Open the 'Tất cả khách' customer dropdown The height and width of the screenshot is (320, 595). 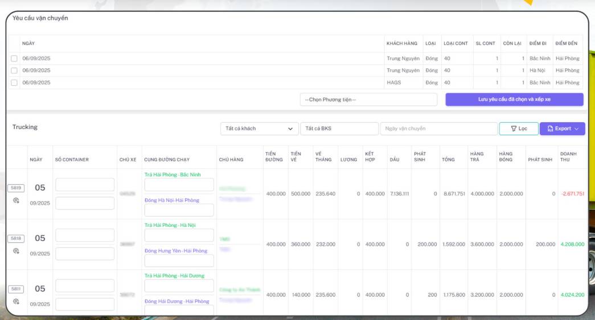pos(259,129)
